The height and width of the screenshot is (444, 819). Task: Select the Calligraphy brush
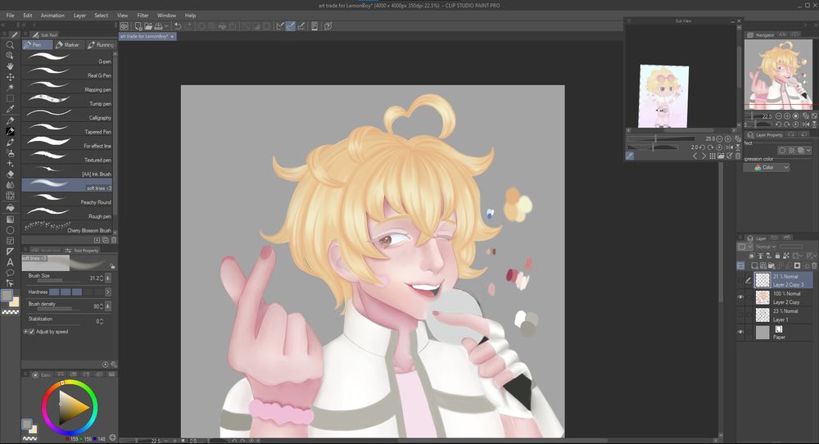67,115
